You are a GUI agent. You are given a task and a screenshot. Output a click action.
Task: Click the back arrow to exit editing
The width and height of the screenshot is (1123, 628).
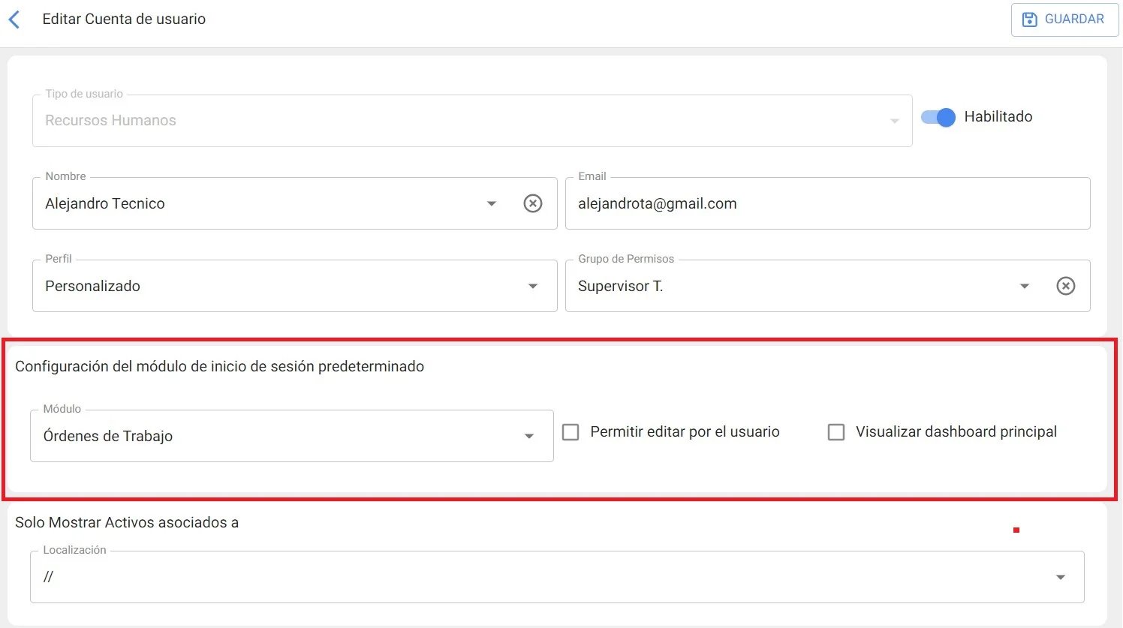coord(14,19)
